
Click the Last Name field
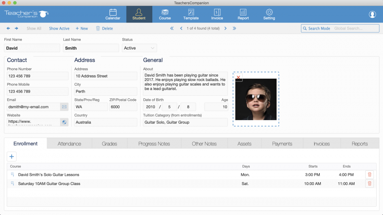[x=91, y=48]
